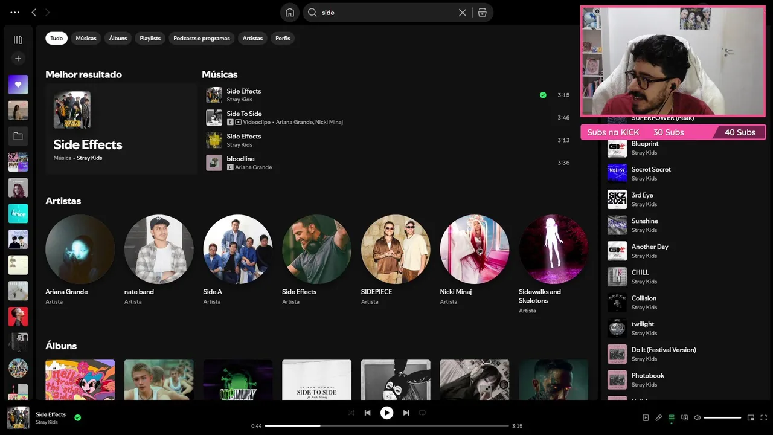The height and width of the screenshot is (435, 773).
Task: Select the Podcasts e programas filter
Action: pos(202,38)
